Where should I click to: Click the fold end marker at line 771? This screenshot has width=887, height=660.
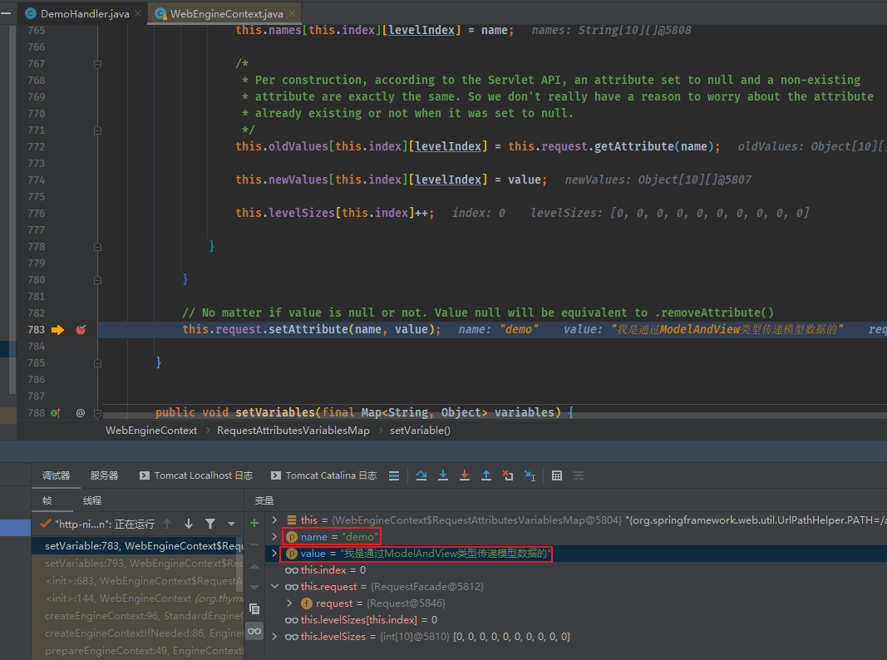97,131
